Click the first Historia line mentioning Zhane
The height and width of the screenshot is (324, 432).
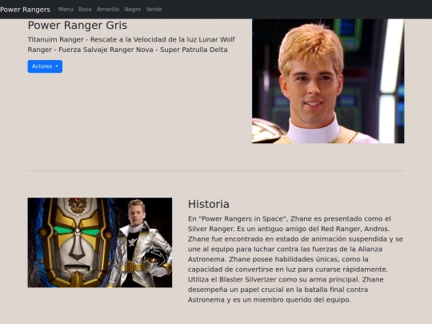(290, 218)
